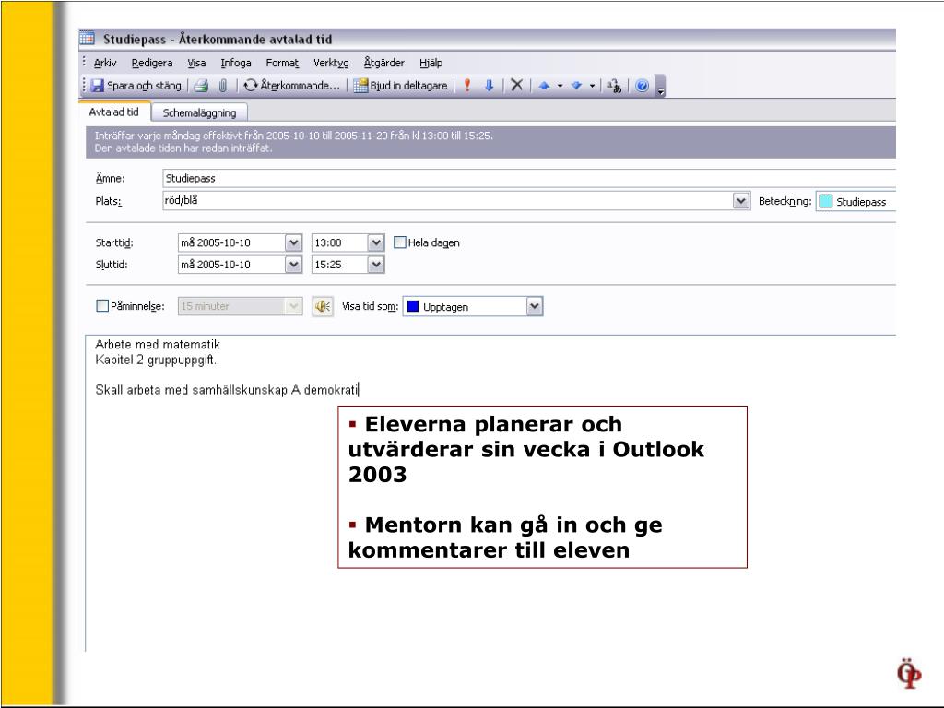Check the Hela dagen checkbox
Viewport: 944px width, 708px height.
[400, 242]
